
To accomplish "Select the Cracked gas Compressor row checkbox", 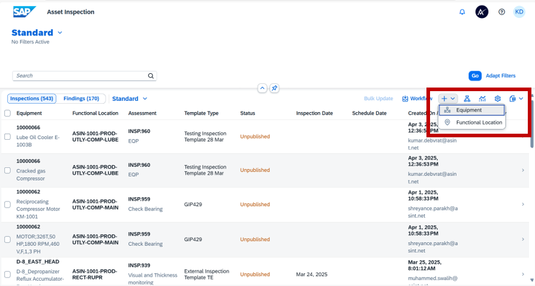I will point(8,170).
